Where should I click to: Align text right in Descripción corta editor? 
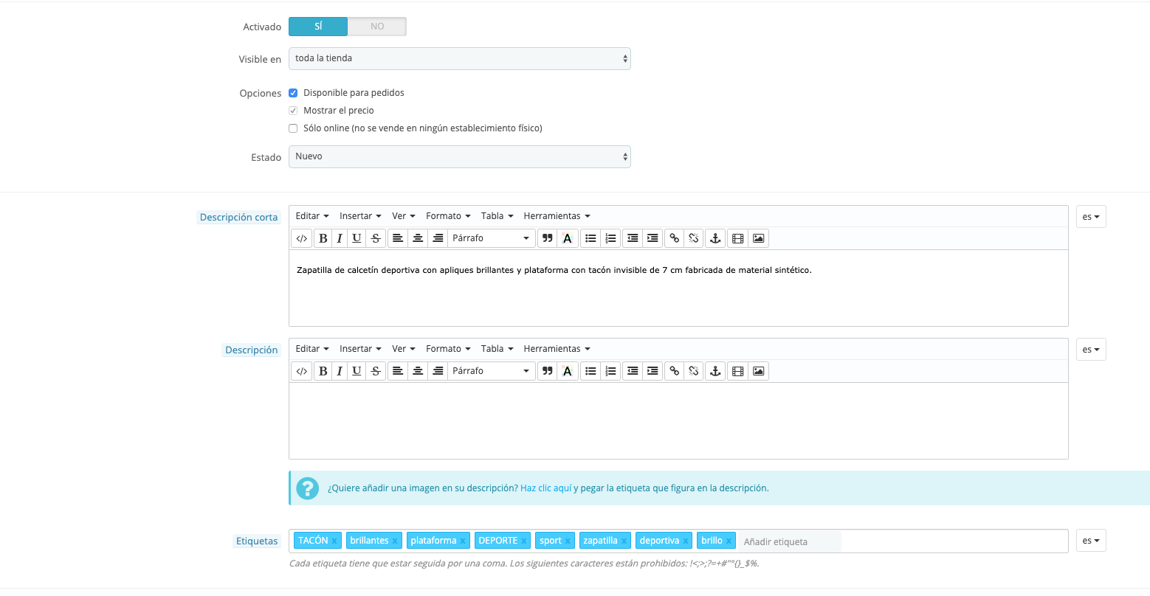click(x=438, y=238)
